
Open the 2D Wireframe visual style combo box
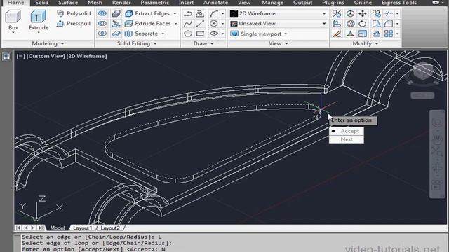click(x=279, y=13)
